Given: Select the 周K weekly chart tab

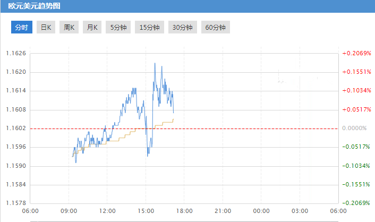Looking at the screenshot, I should (69, 28).
